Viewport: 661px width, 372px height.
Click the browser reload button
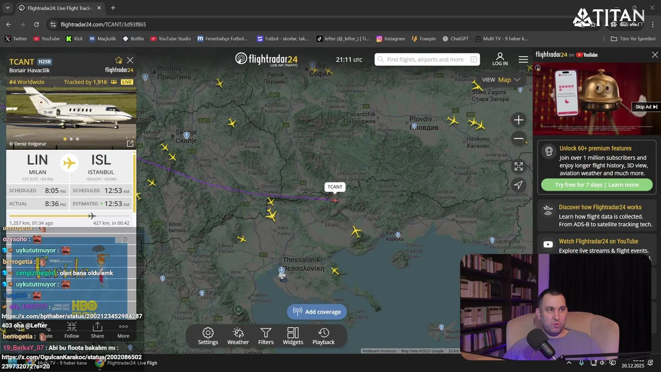coord(36,24)
